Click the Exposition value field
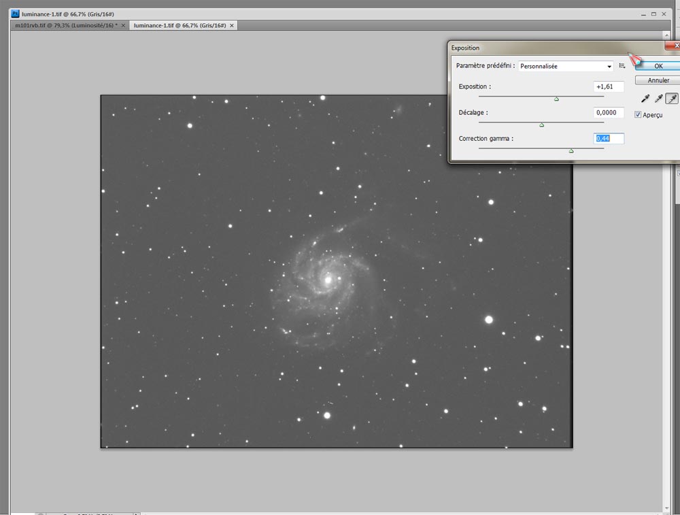Image resolution: width=680 pixels, height=515 pixels. [x=608, y=87]
